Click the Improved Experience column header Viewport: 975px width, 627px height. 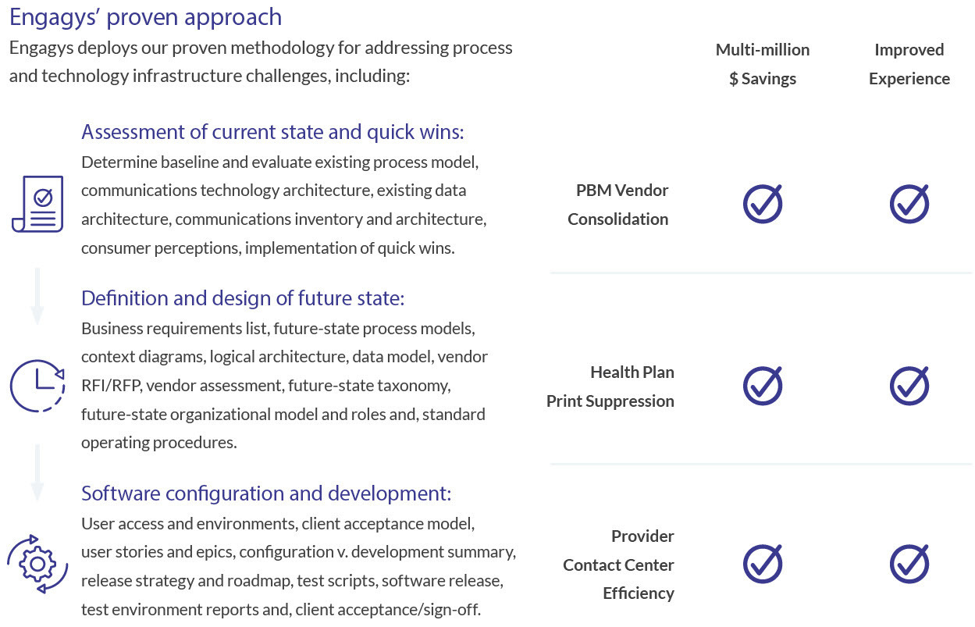[909, 64]
